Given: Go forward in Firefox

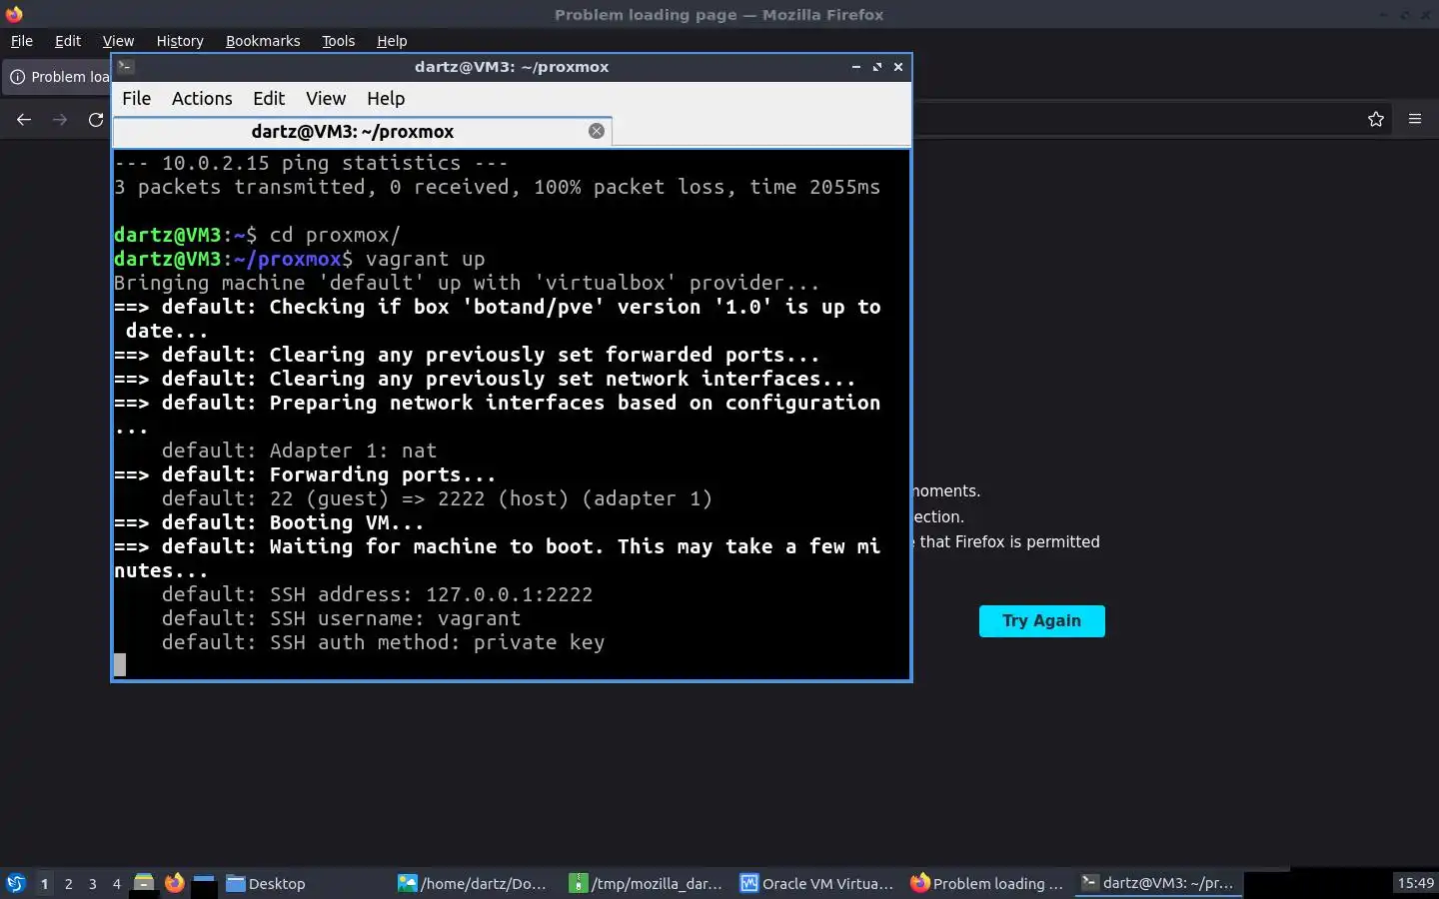Looking at the screenshot, I should pos(60,119).
